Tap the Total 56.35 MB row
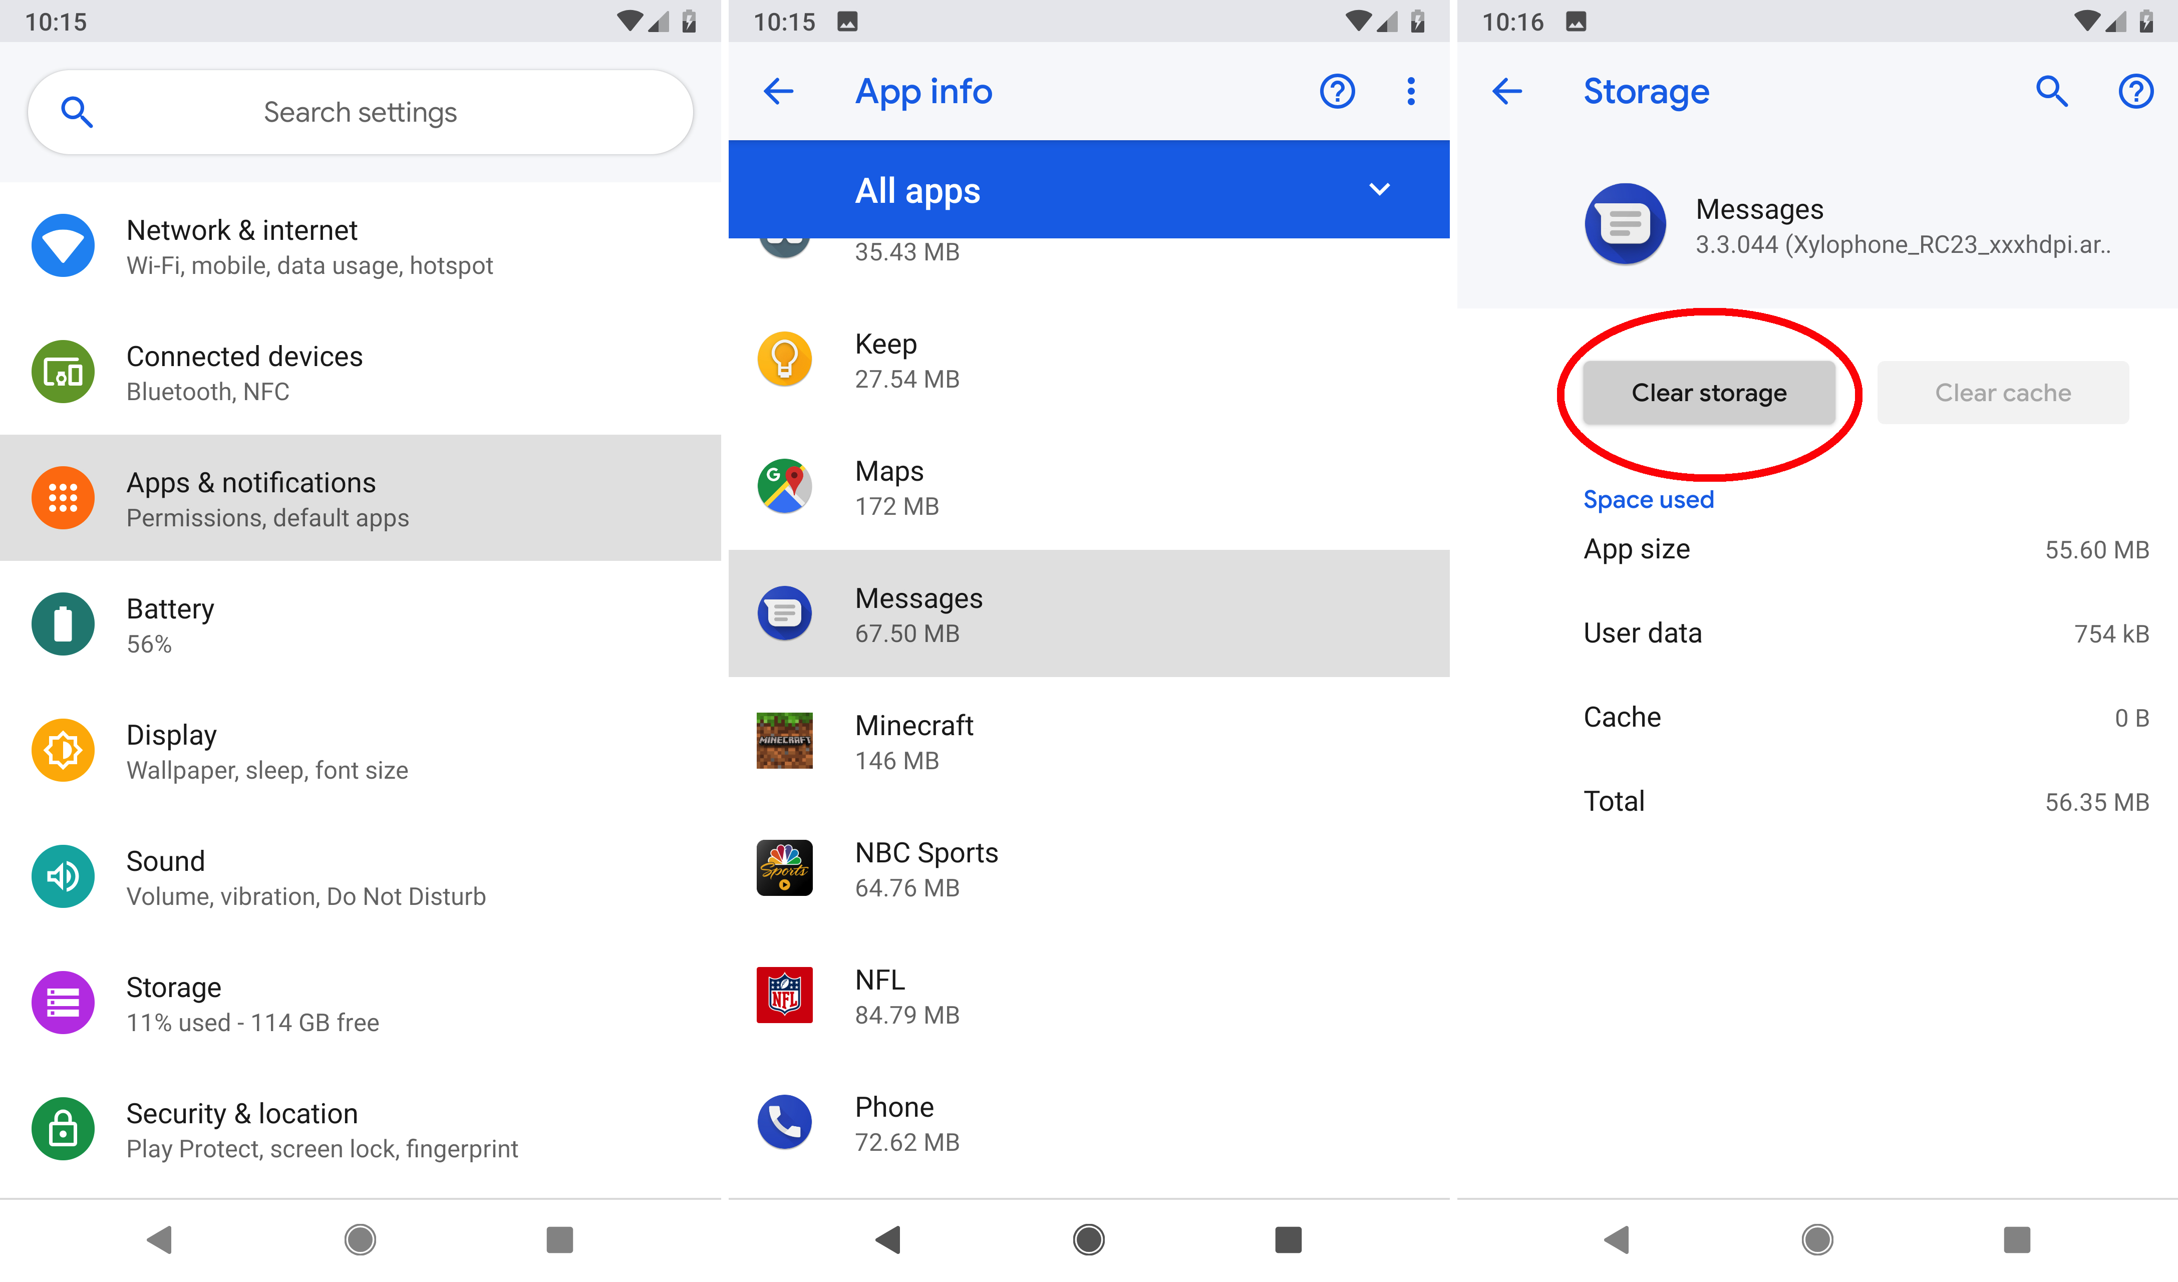Image resolution: width=2178 pixels, height=1282 pixels. pyautogui.click(x=1817, y=801)
